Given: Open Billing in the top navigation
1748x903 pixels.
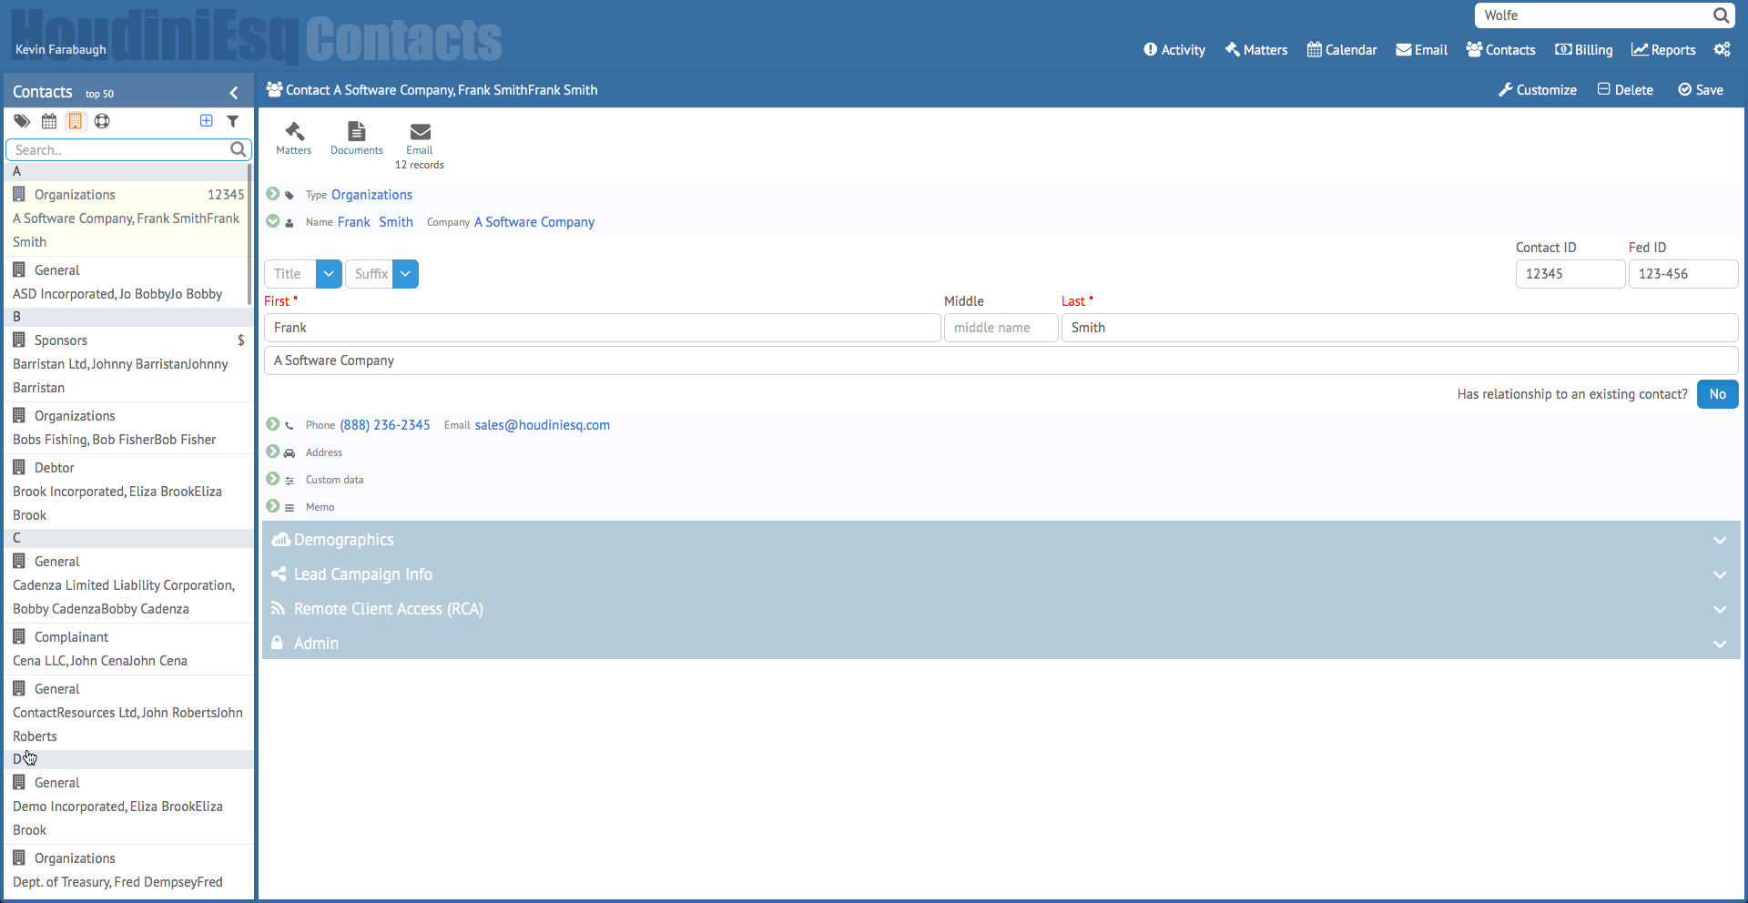Looking at the screenshot, I should click(1584, 50).
